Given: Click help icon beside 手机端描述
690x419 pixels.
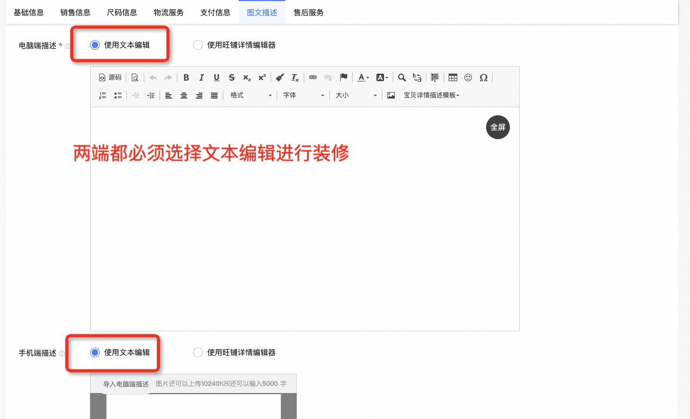Looking at the screenshot, I should pyautogui.click(x=62, y=353).
